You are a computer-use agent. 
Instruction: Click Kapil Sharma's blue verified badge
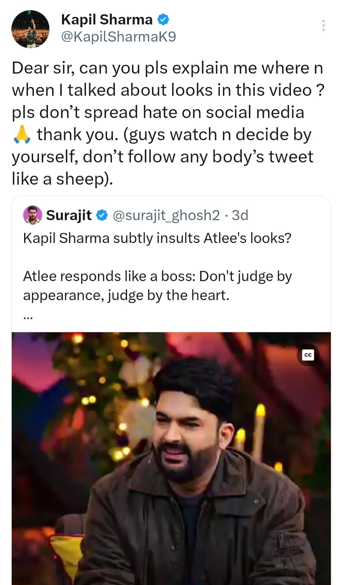tap(163, 19)
